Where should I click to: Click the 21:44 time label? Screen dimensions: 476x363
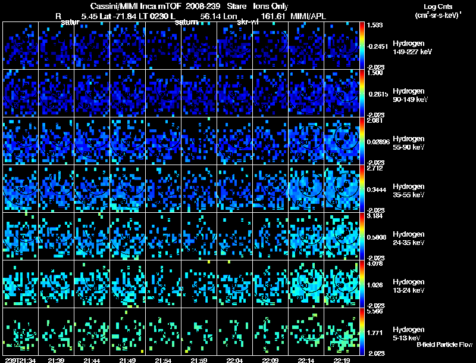pos(92,361)
